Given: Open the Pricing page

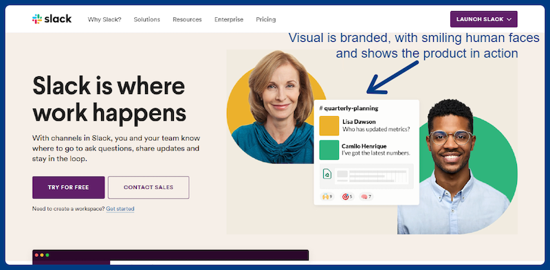Looking at the screenshot, I should [x=266, y=19].
